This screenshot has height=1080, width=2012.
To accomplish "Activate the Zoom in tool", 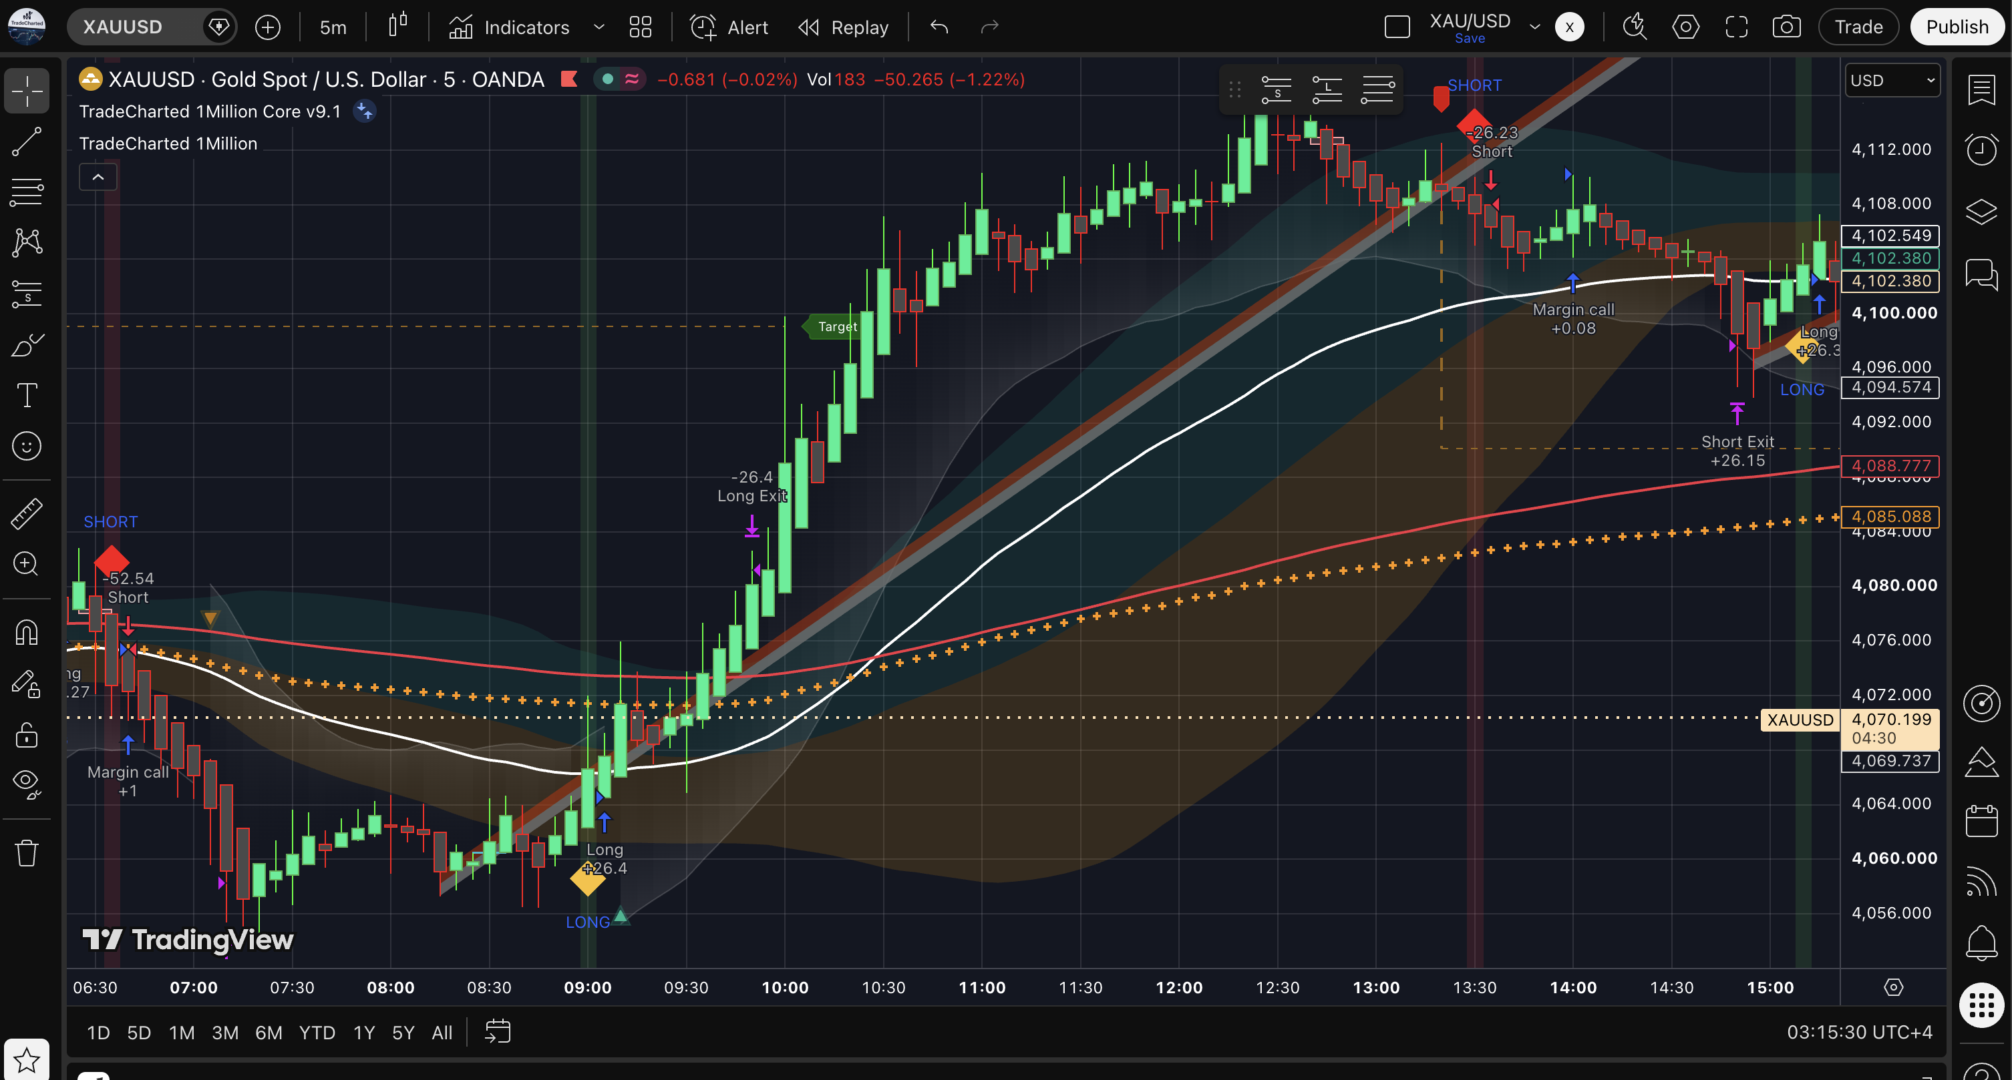I will click(x=27, y=563).
